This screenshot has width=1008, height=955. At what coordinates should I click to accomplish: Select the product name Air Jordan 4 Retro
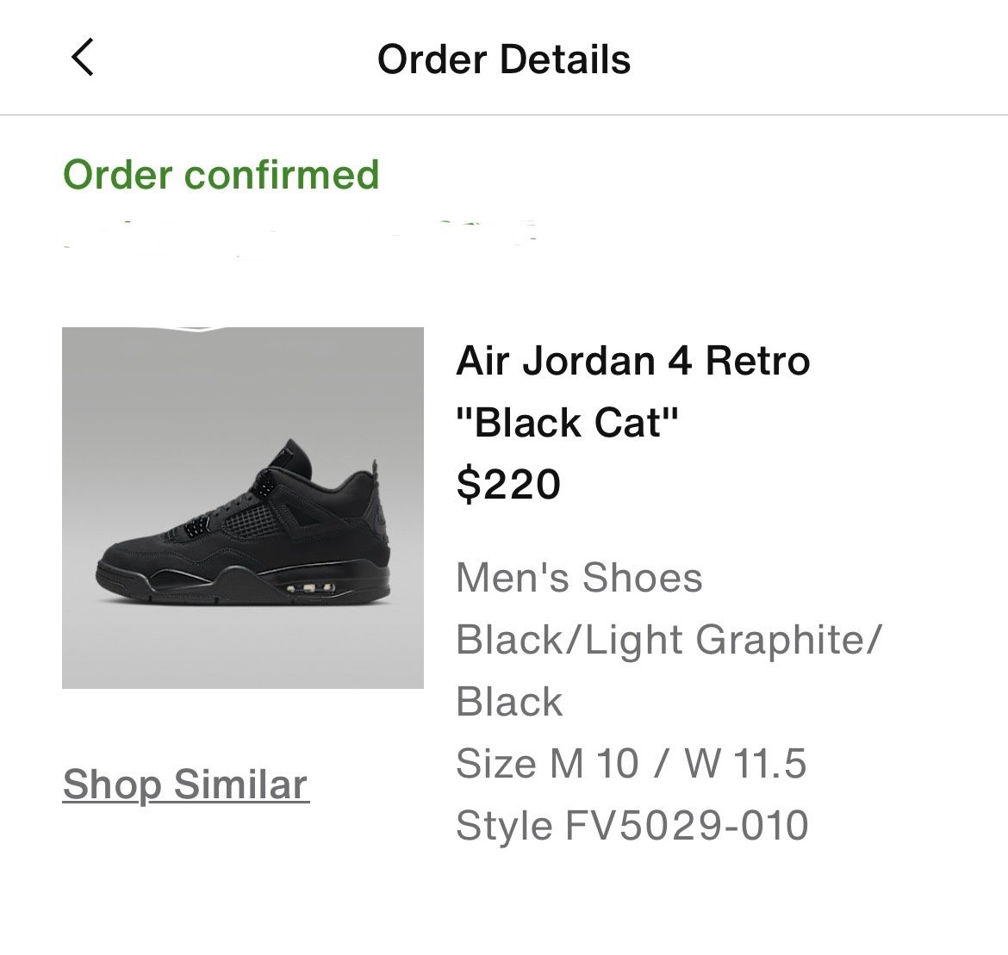(634, 361)
